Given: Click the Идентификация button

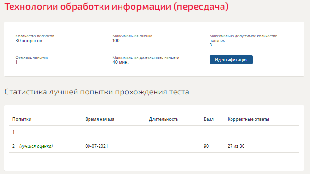Looking at the screenshot, I should [231, 59].
